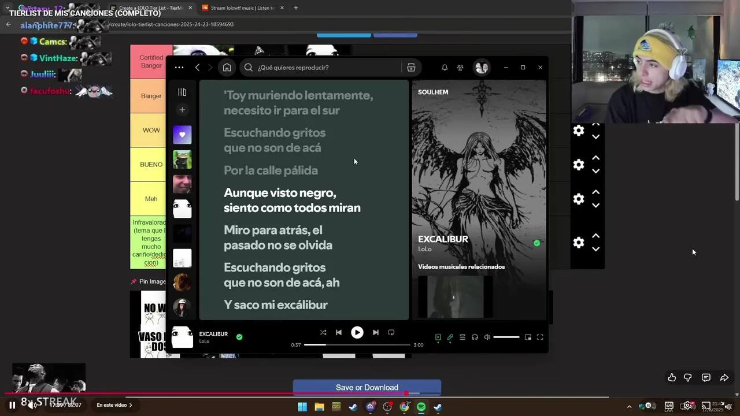Close the 'Create a LOLO Tier List' tab
The height and width of the screenshot is (416, 740).
pos(190,8)
